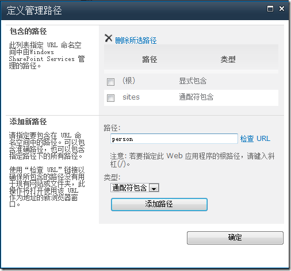Click the 路径: label above the input
This screenshot has height=271, width=291.
[x=112, y=128]
